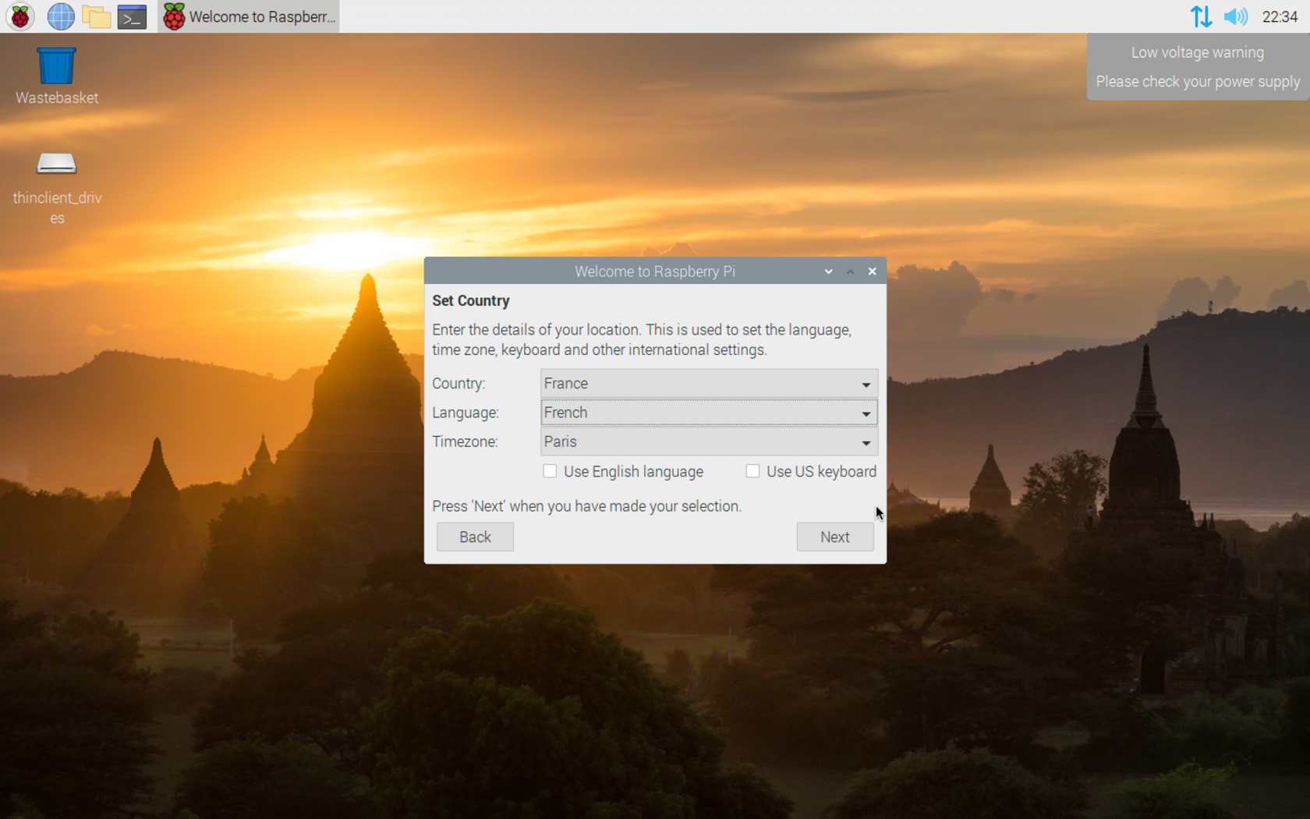Screen dimensions: 1310x819
Task: Launch the terminal from the taskbar
Action: (x=133, y=16)
